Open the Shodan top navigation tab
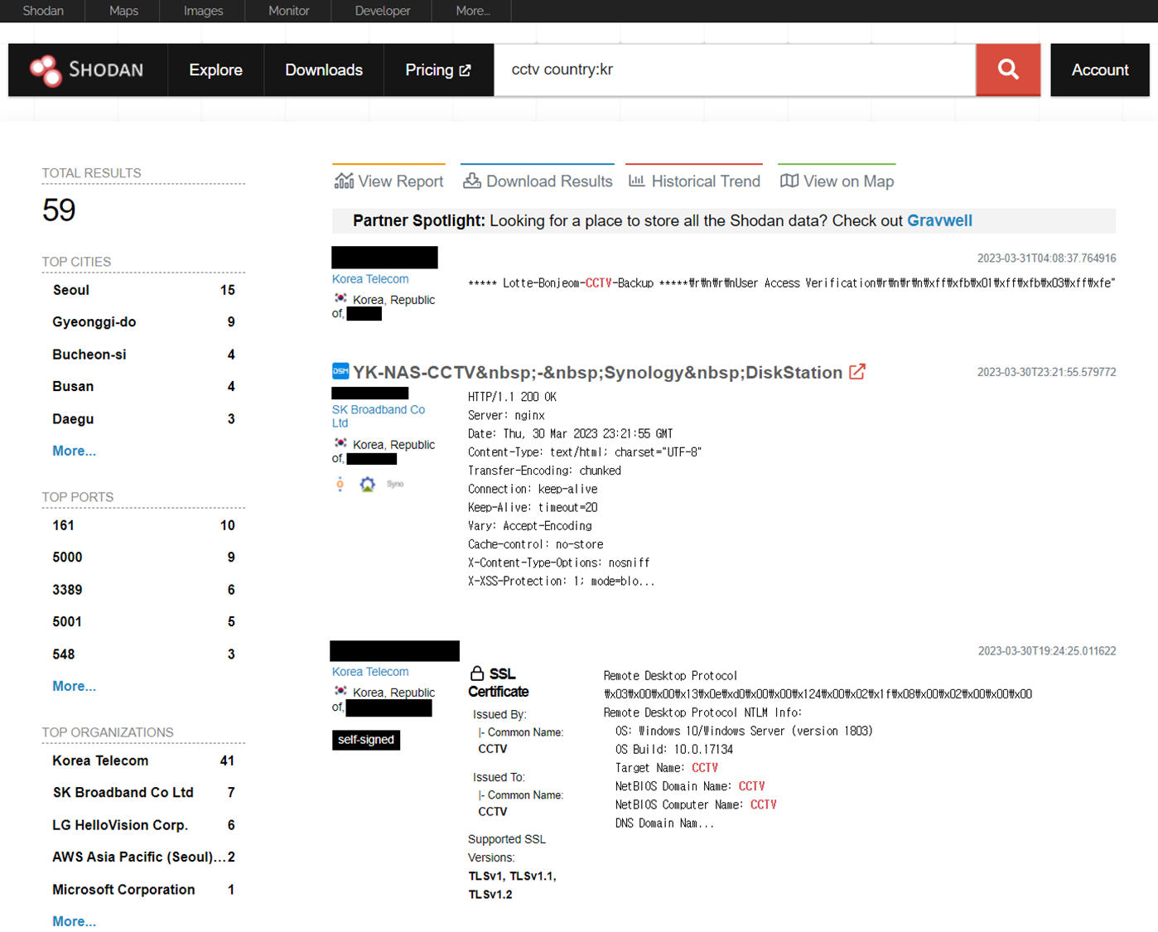 (43, 11)
